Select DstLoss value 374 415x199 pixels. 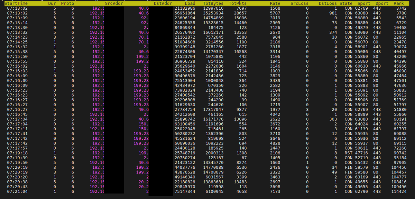click(333, 32)
